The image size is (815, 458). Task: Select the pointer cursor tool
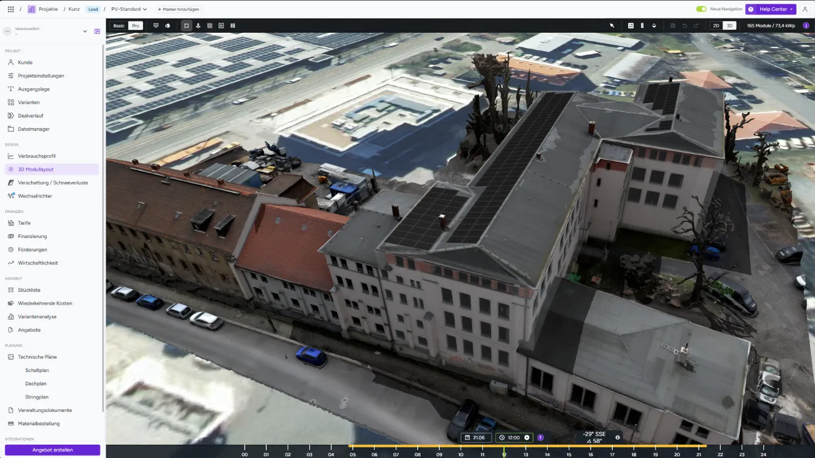click(612, 26)
